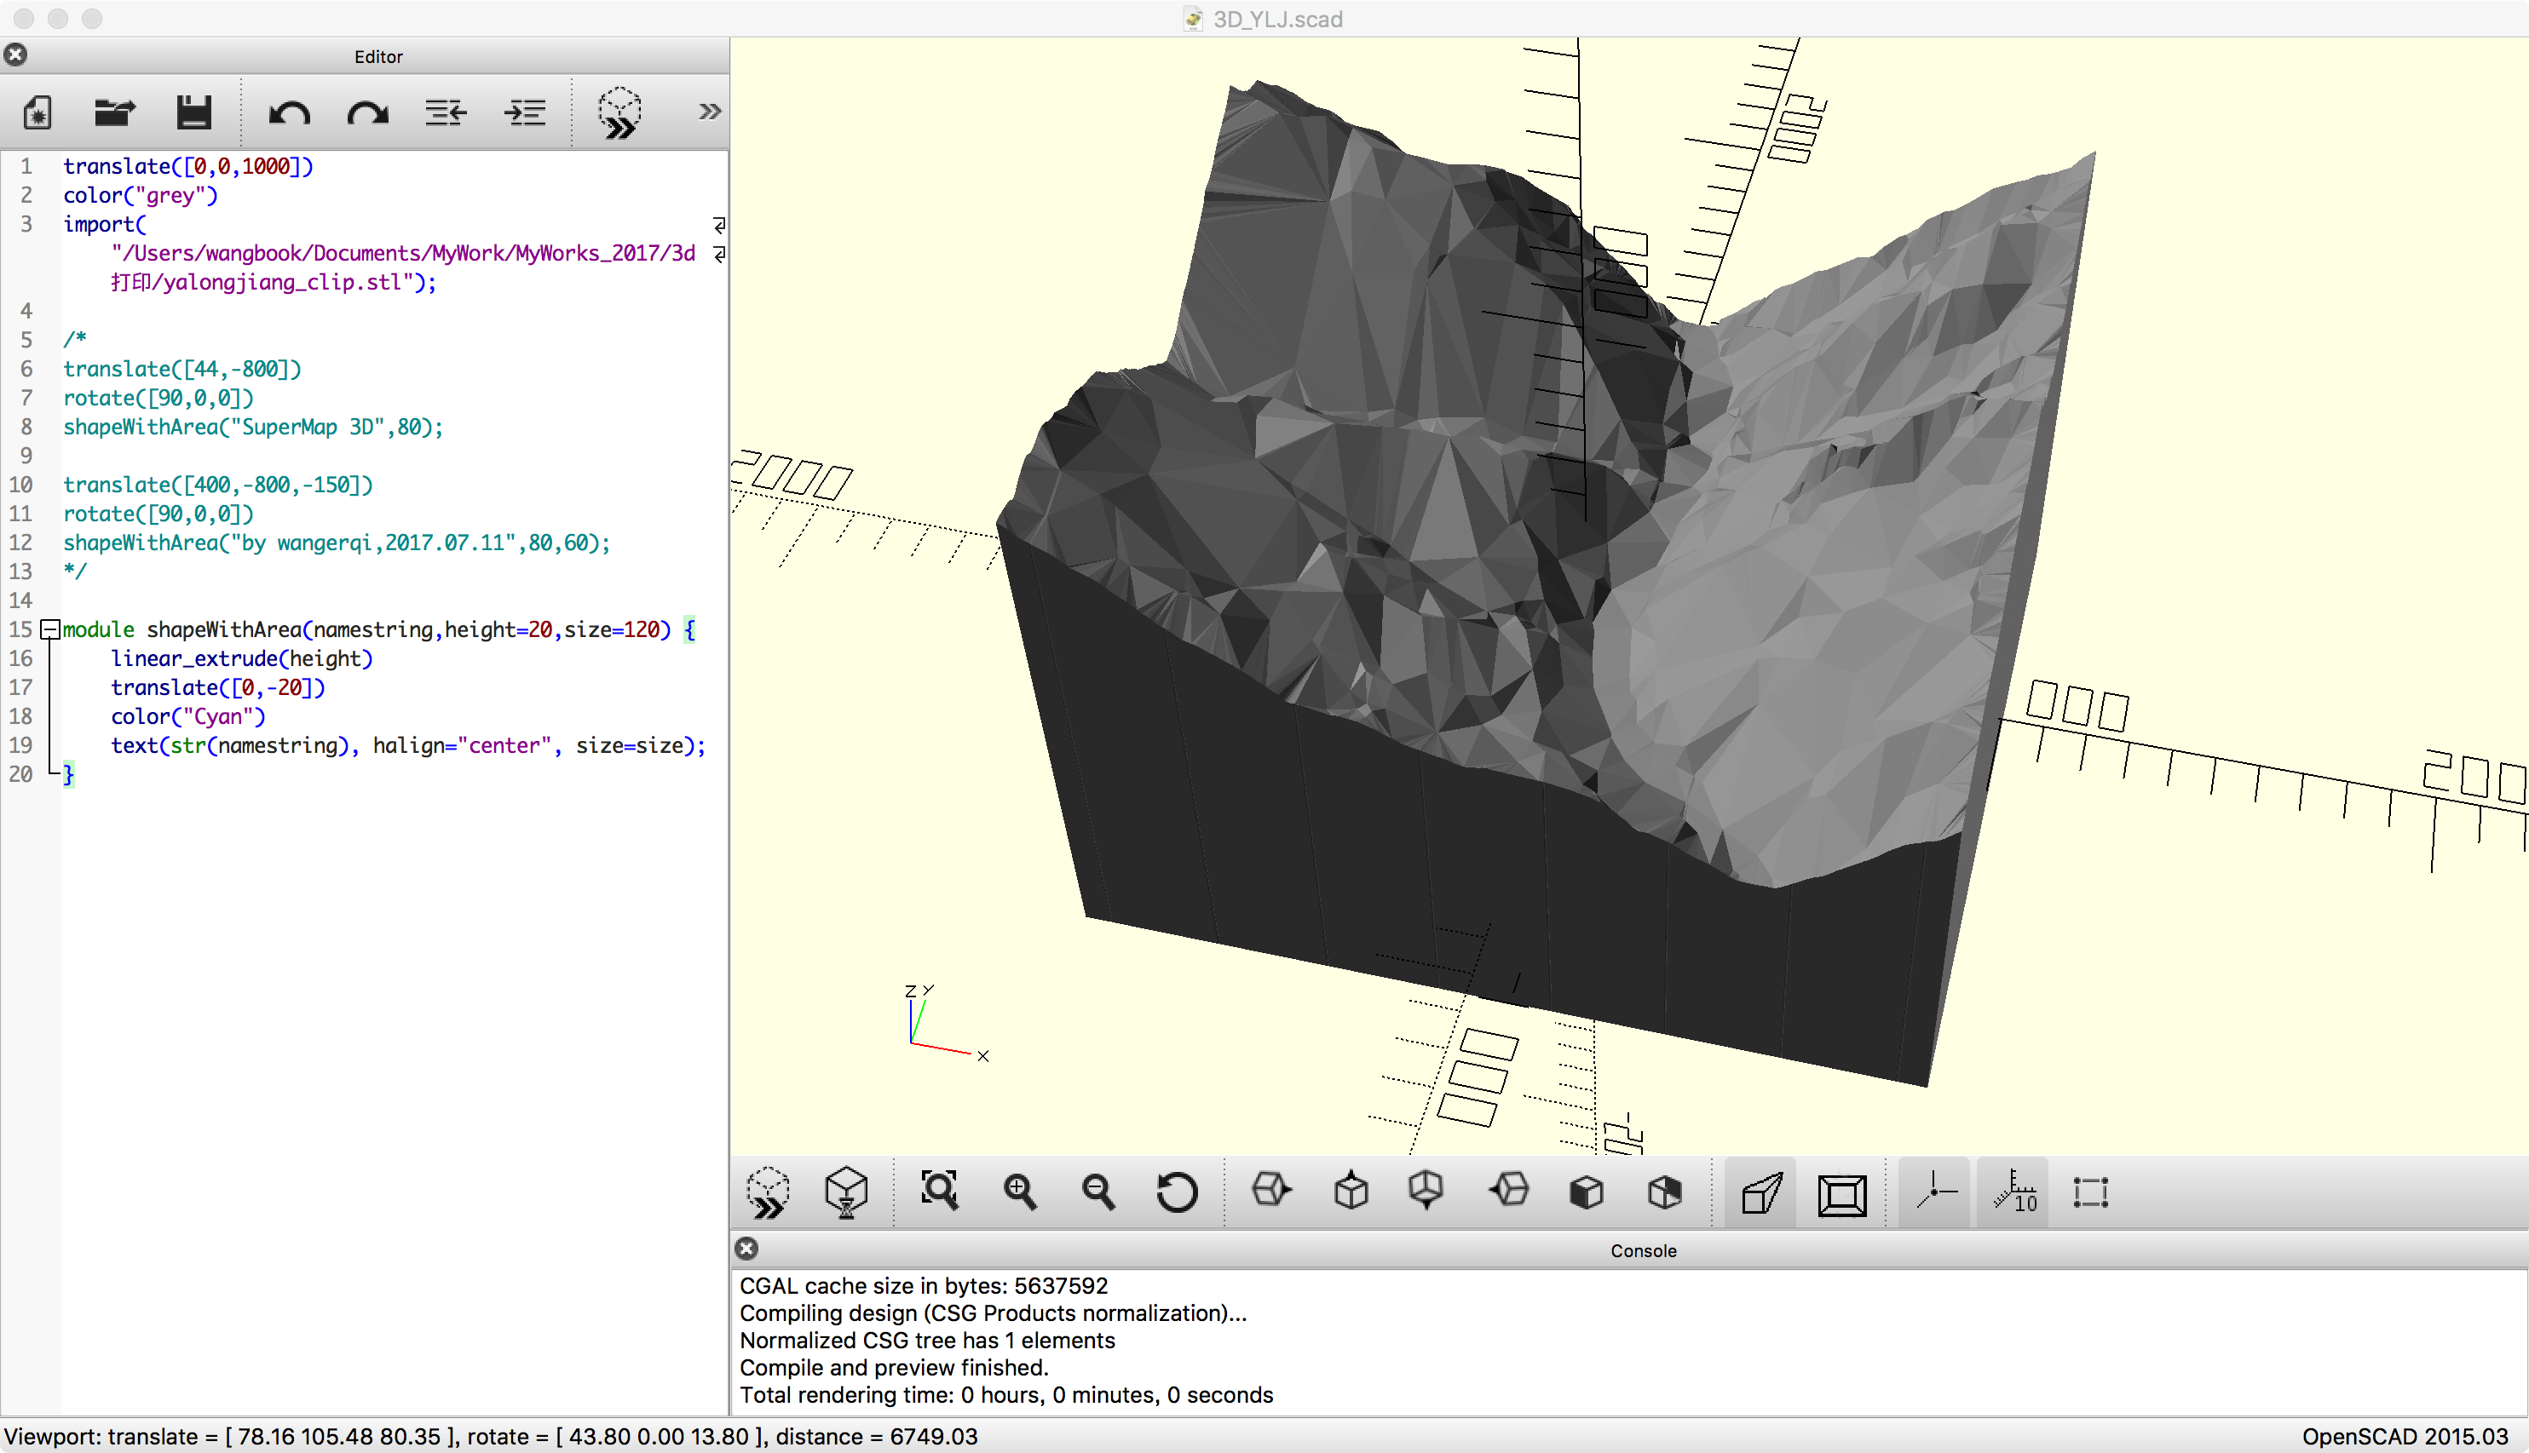The height and width of the screenshot is (1453, 2529).
Task: Switch to Front view
Action: [x=1587, y=1192]
